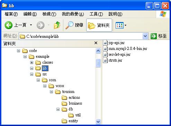The image size is (171, 126).
Task: Click the code folder's yellow icon
Action: 25,51
